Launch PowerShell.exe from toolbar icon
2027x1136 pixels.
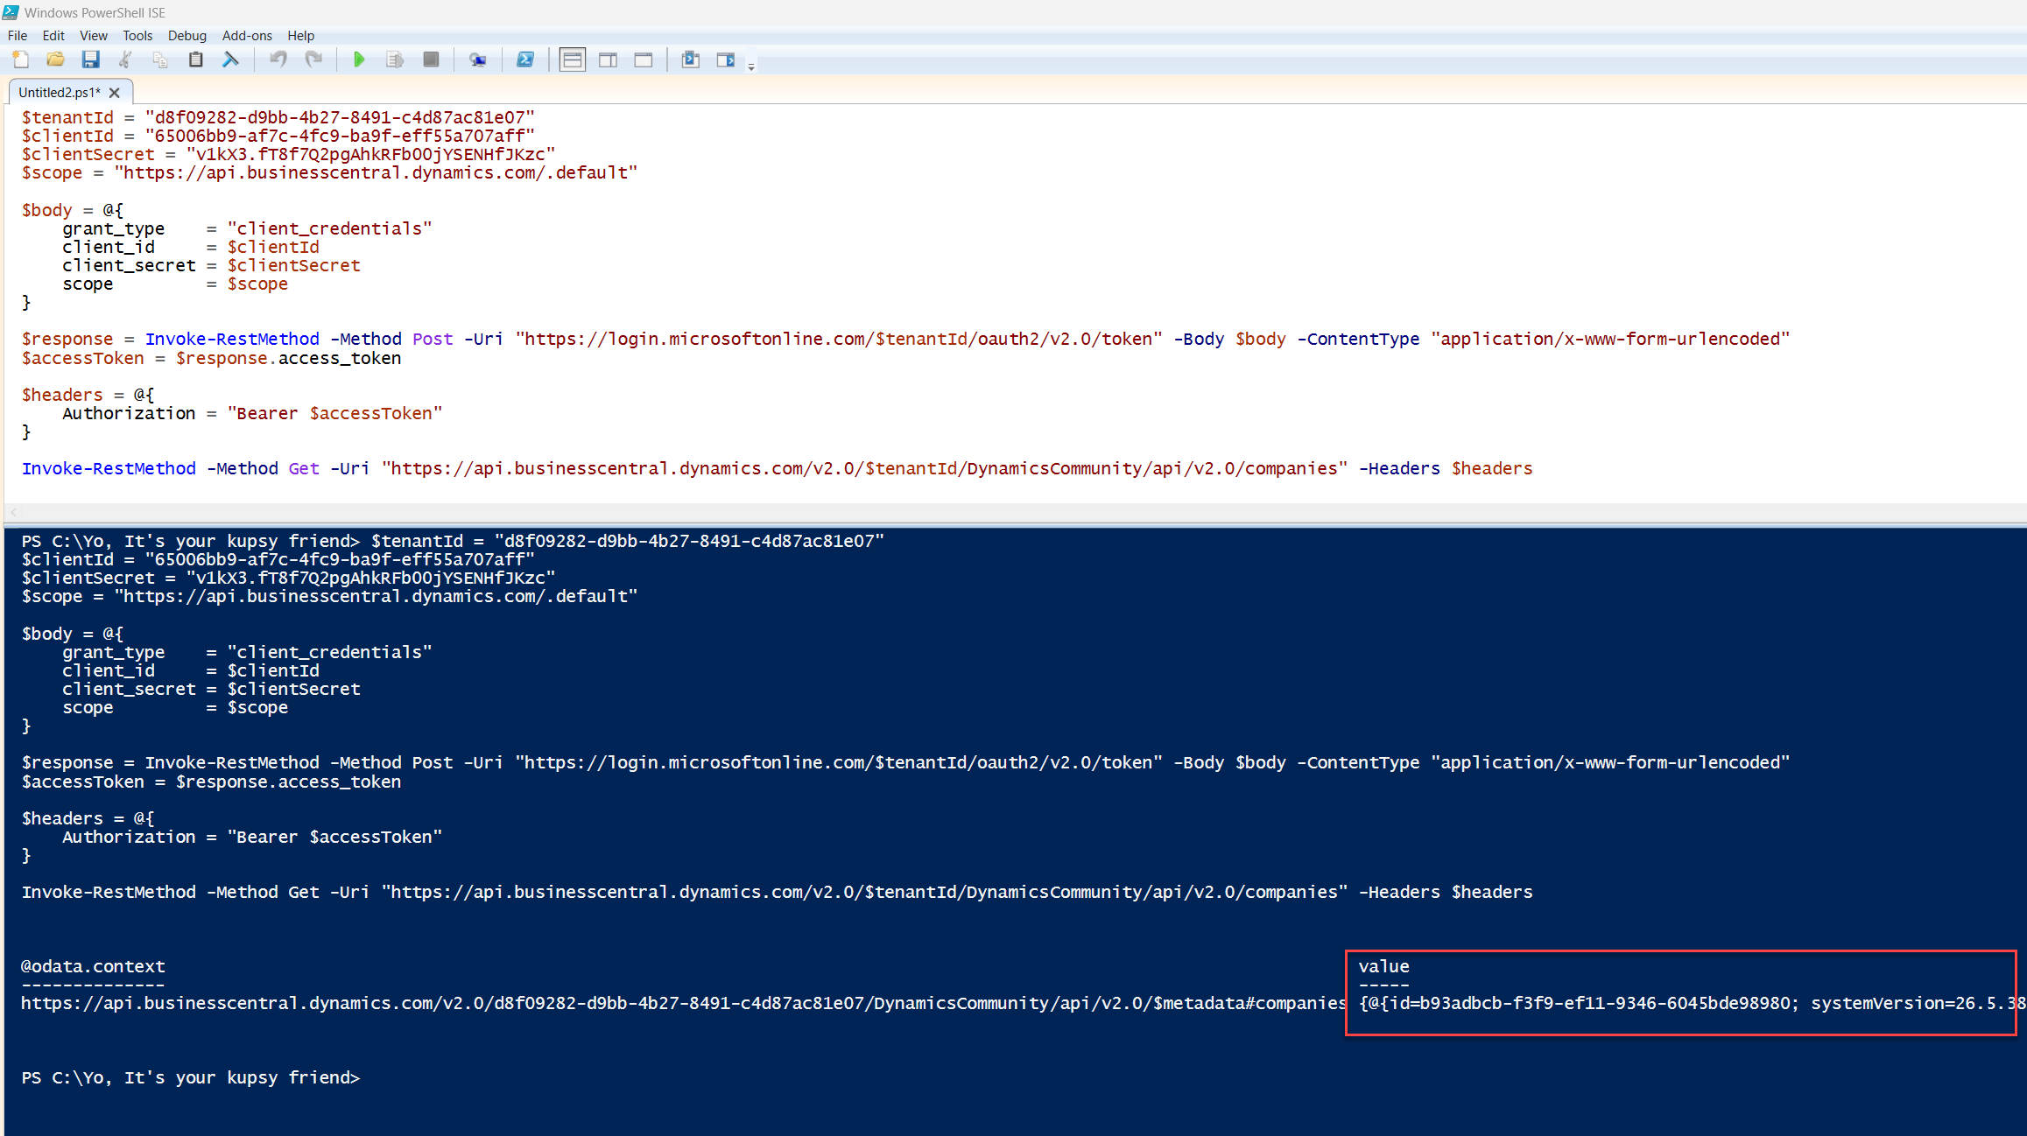point(524,60)
